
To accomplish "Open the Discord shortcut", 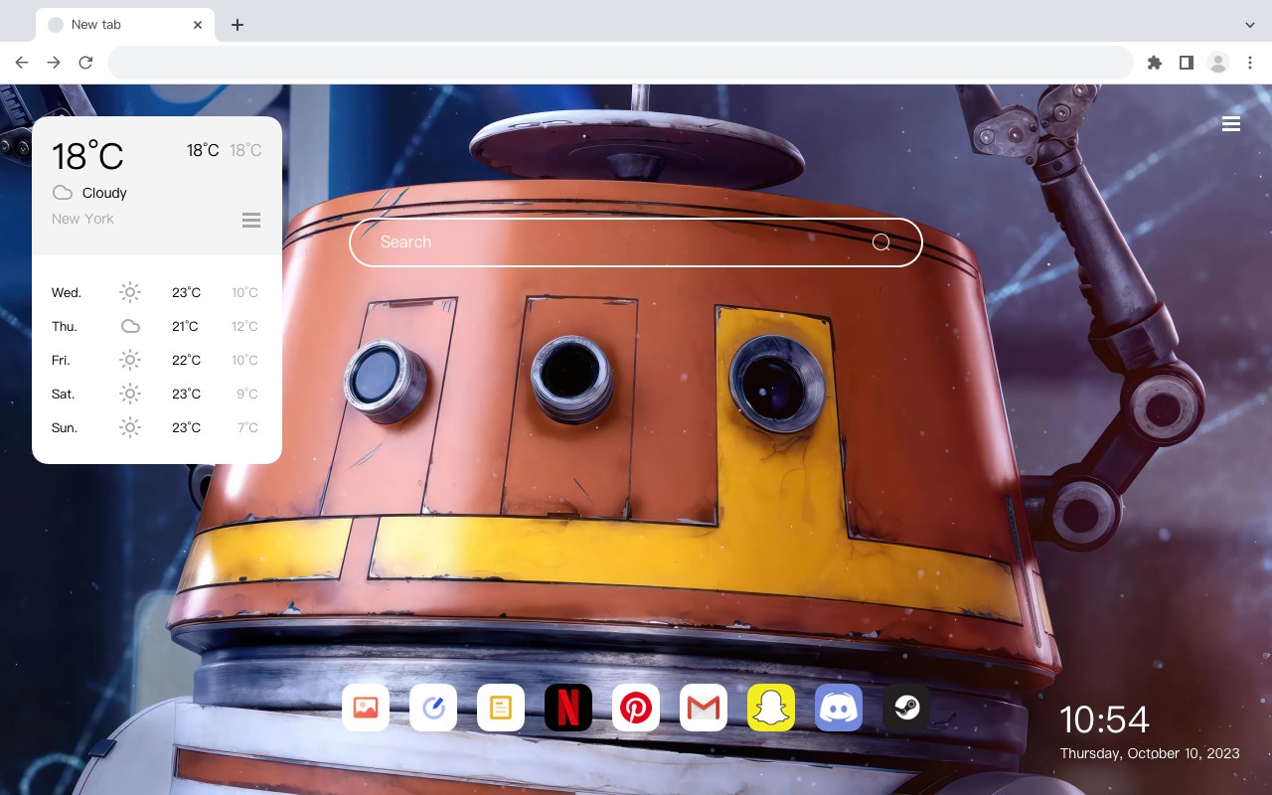I will coord(839,708).
